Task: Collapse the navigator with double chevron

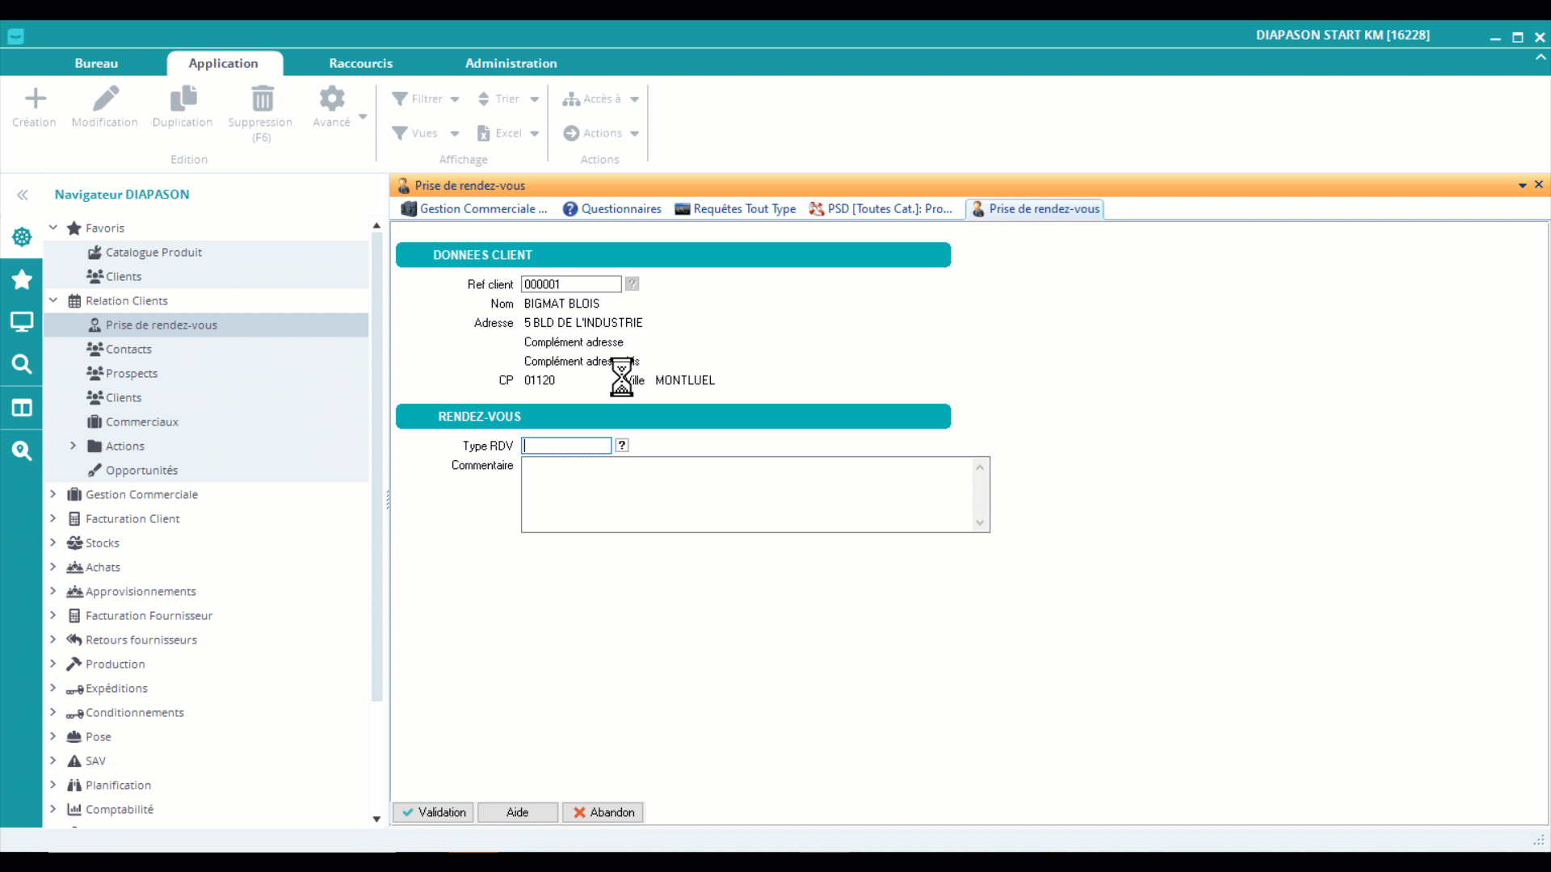Action: click(23, 195)
